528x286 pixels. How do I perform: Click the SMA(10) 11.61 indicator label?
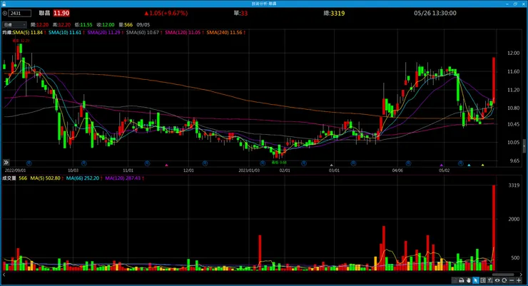pos(66,33)
